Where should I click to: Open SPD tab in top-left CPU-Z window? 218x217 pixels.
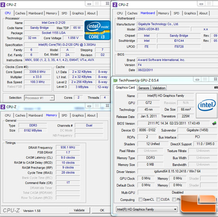click(64, 13)
